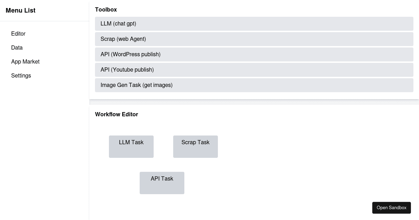Open Settings from the Menu List
The image size is (419, 220).
(x=21, y=75)
